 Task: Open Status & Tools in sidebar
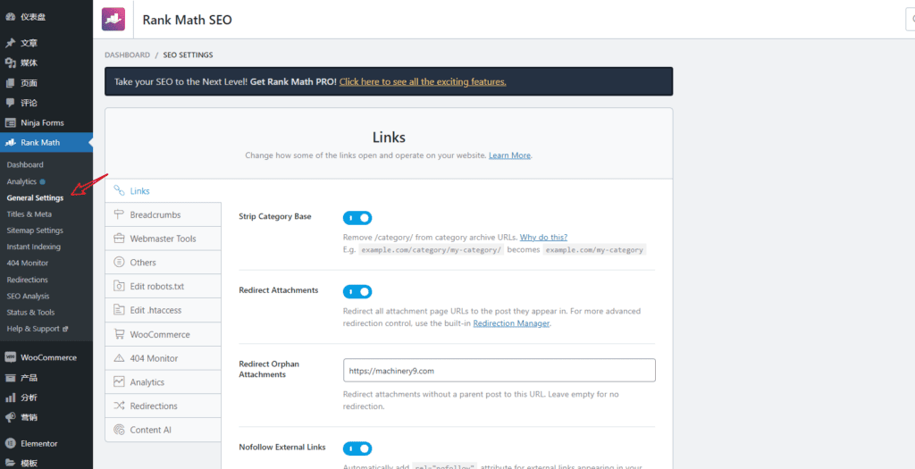(x=30, y=312)
